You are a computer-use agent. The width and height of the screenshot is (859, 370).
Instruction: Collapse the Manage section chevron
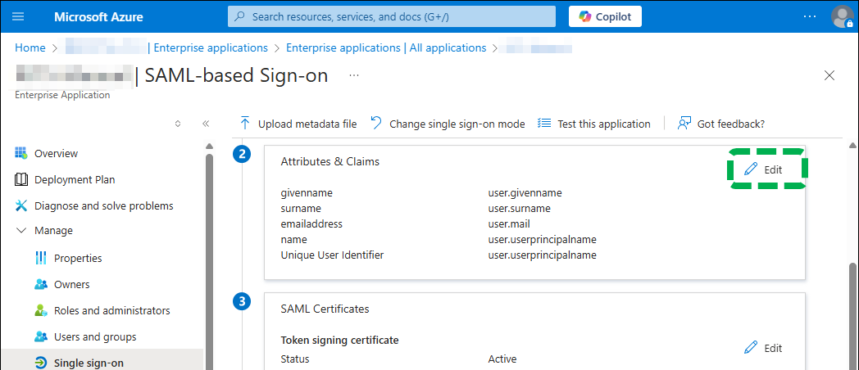[x=20, y=231]
